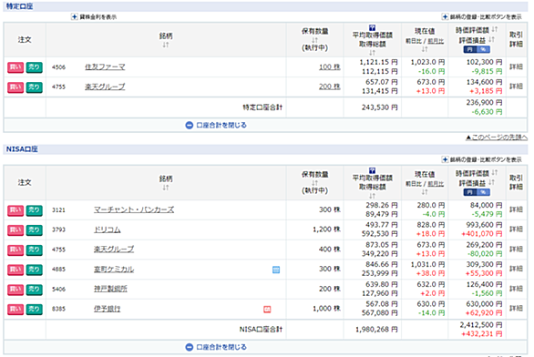
Task: View 詳細 for 伊予銀行
Action: (x=516, y=309)
